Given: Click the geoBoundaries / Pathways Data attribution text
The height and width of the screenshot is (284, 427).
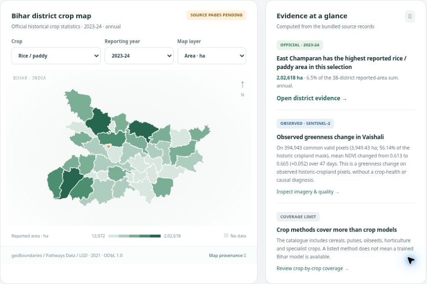Looking at the screenshot, I should coord(67,255).
